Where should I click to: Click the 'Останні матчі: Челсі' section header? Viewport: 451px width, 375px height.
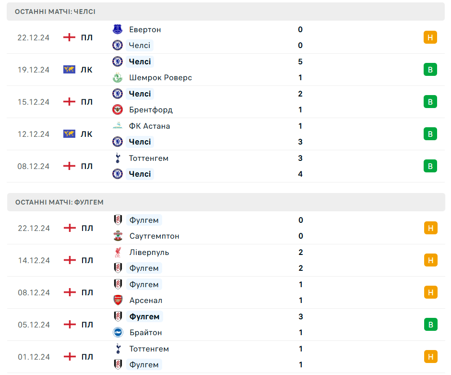click(225, 12)
